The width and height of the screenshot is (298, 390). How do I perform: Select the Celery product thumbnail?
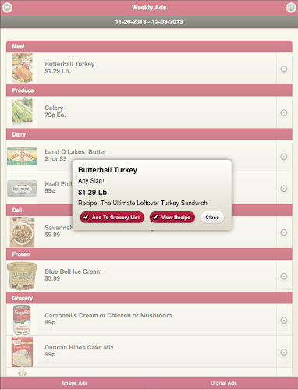pyautogui.click(x=23, y=111)
